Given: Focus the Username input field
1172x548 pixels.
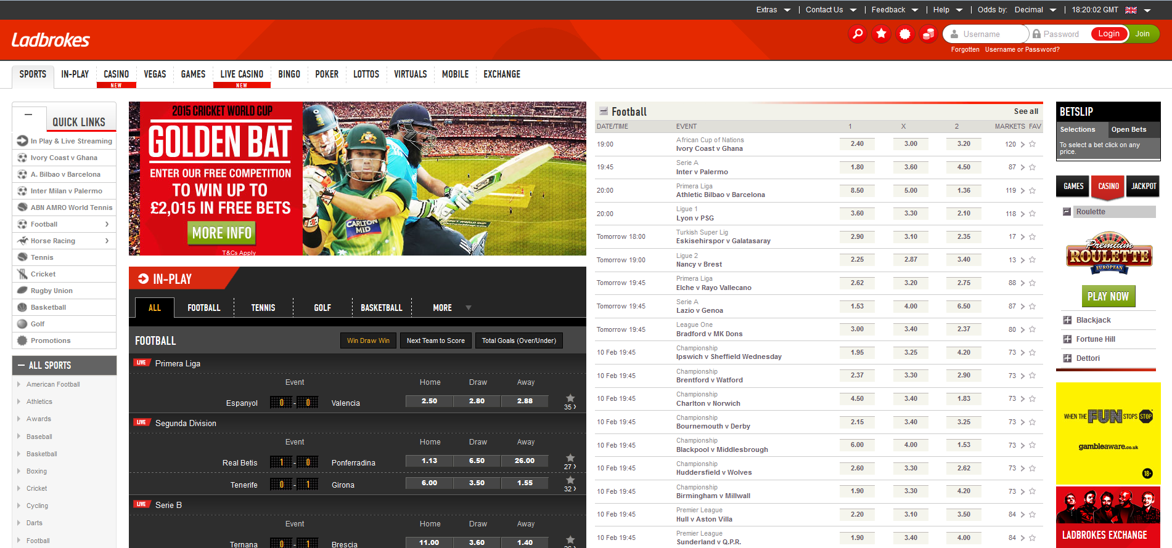Looking at the screenshot, I should click(x=986, y=34).
